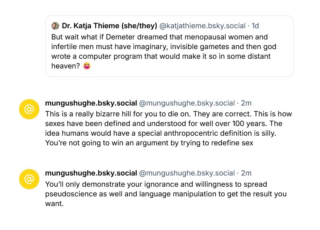Click @mungushughe handle on 'You'll only demonstrate' reply

point(187,173)
